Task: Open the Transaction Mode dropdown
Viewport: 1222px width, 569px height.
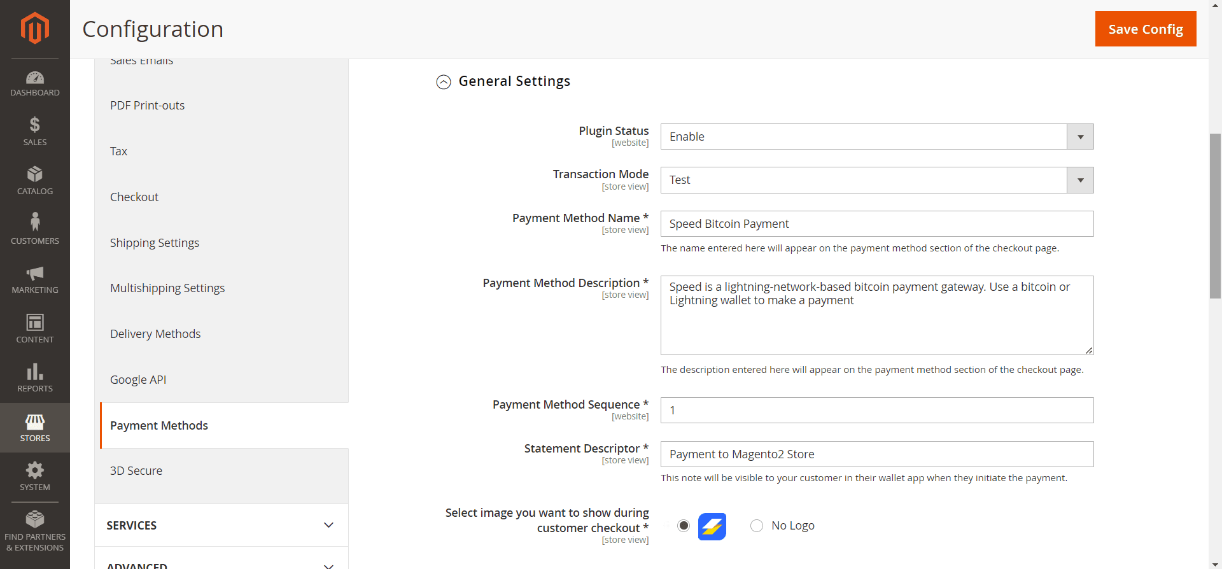Action: tap(877, 180)
